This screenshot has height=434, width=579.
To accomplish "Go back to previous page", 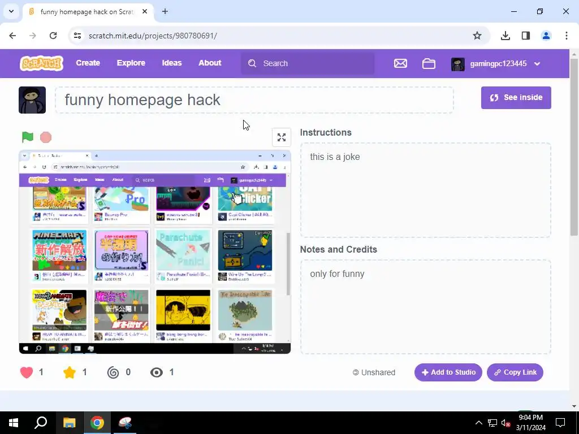I will 12,36.
